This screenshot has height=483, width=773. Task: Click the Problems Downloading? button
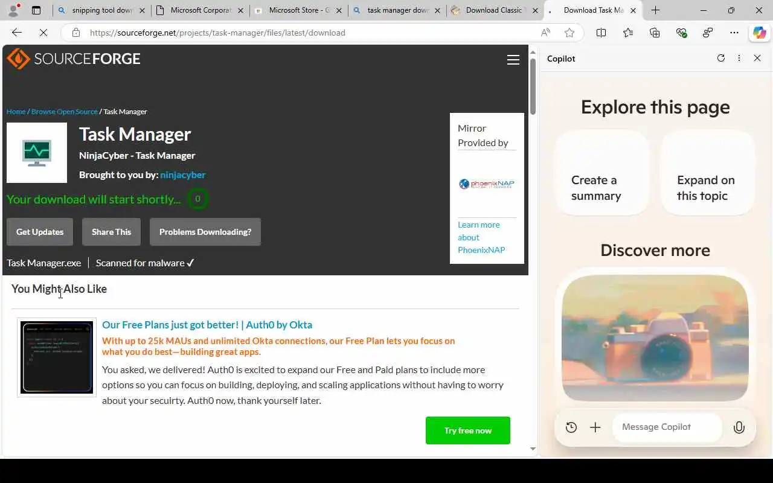coord(205,232)
